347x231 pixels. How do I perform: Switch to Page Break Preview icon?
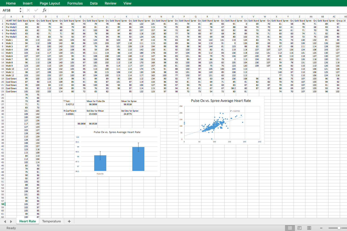coord(309,228)
